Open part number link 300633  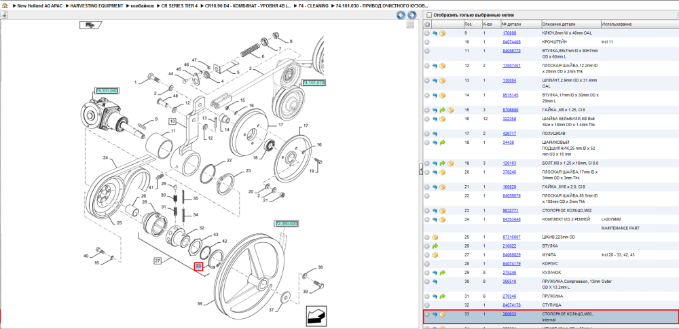[509, 314]
